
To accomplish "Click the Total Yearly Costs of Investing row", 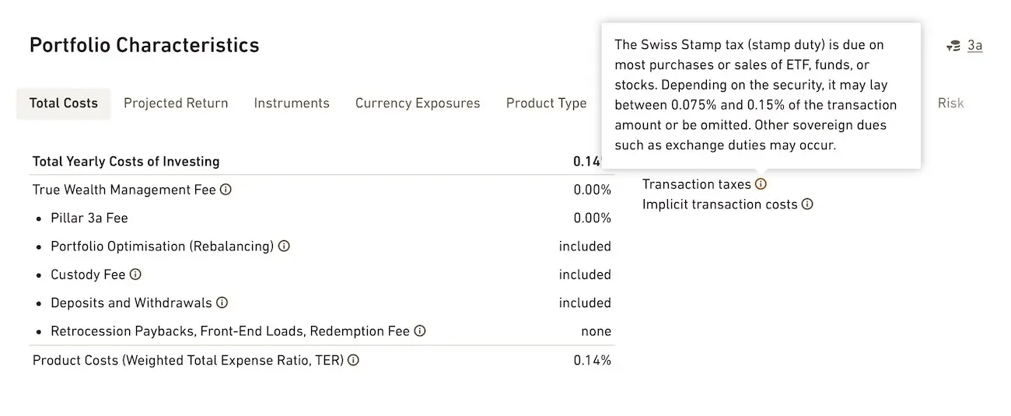I will 322,162.
